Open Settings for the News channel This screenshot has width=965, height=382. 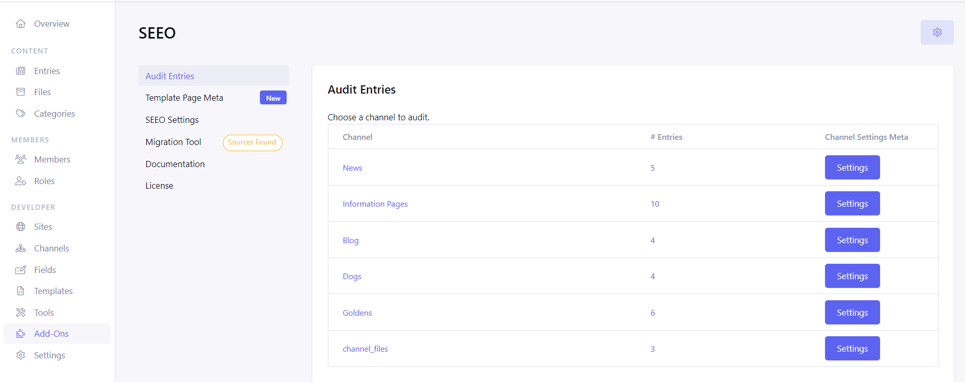tap(852, 168)
